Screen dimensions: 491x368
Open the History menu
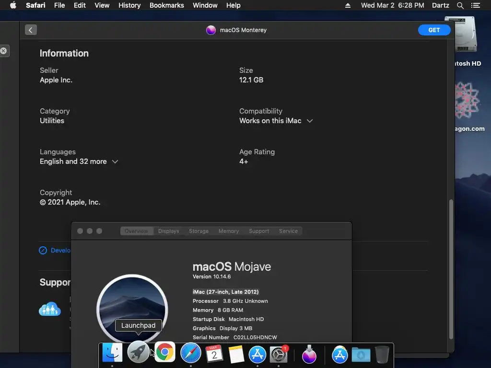point(129,5)
